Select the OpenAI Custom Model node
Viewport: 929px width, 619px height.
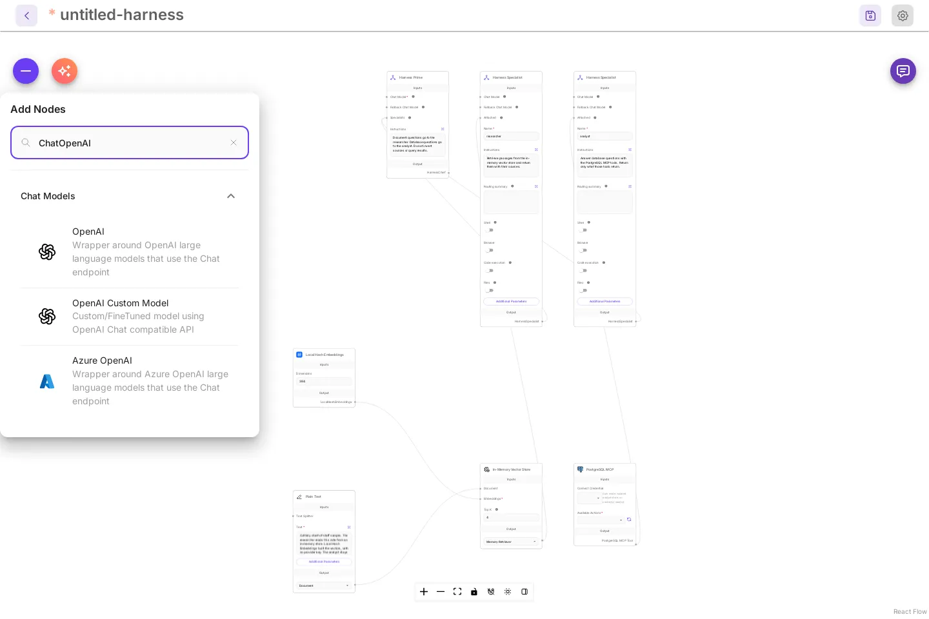pyautogui.click(x=130, y=317)
